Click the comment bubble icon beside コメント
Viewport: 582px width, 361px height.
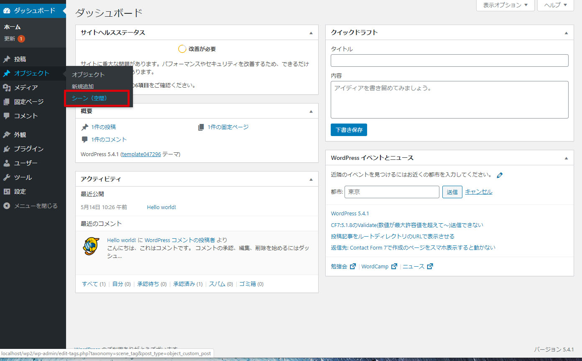coord(7,116)
